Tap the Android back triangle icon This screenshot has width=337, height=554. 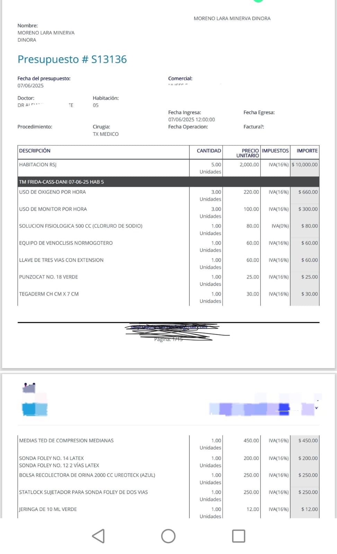click(99, 536)
